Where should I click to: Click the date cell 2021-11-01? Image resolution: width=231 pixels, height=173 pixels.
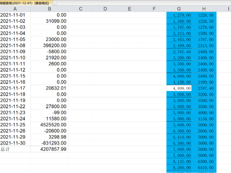[x=15, y=15]
